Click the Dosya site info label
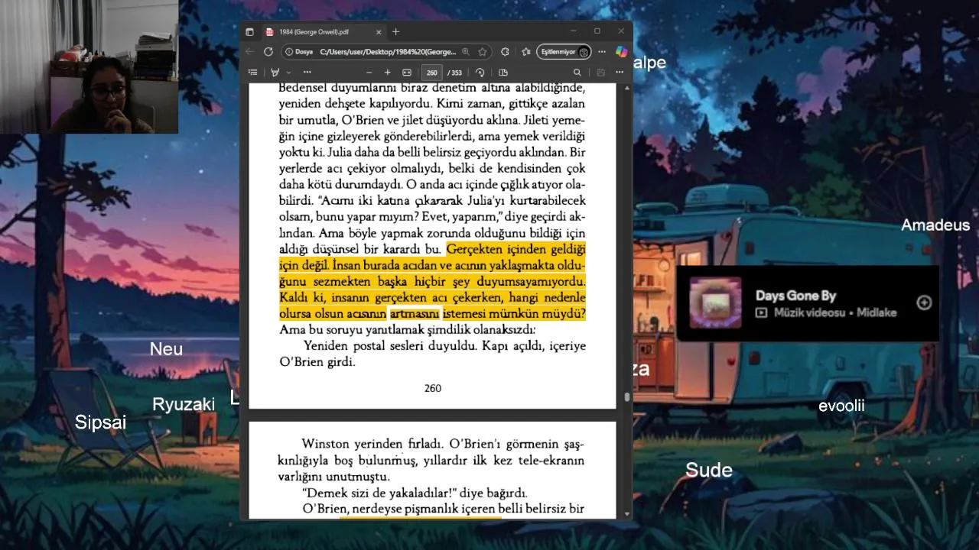The image size is (979, 550). [299, 52]
